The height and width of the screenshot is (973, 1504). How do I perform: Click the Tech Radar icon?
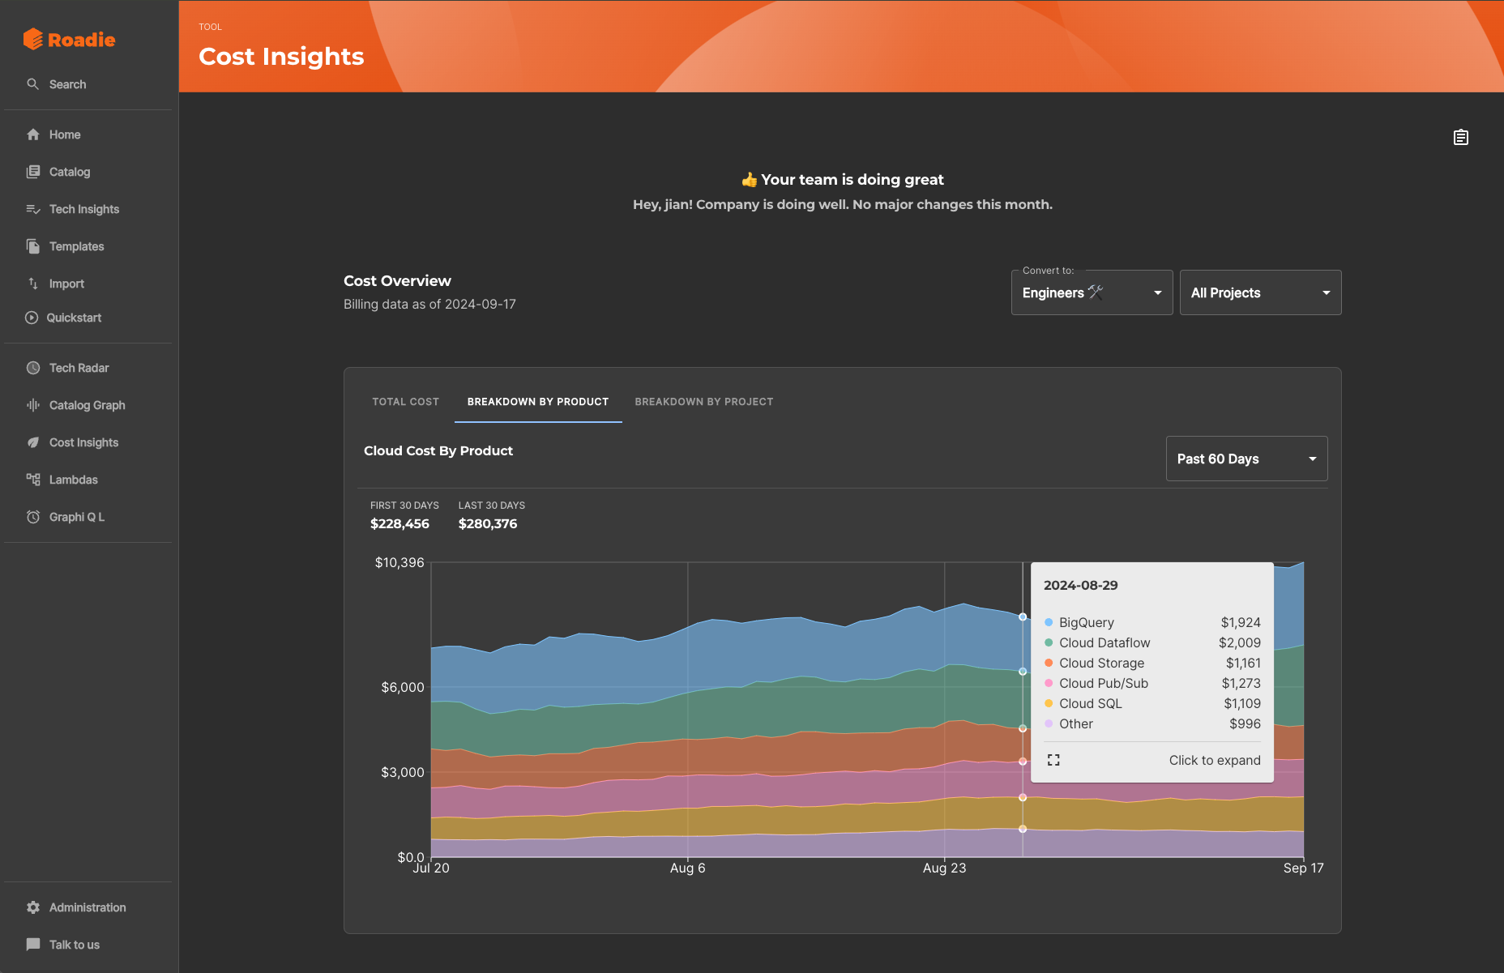[x=33, y=368]
